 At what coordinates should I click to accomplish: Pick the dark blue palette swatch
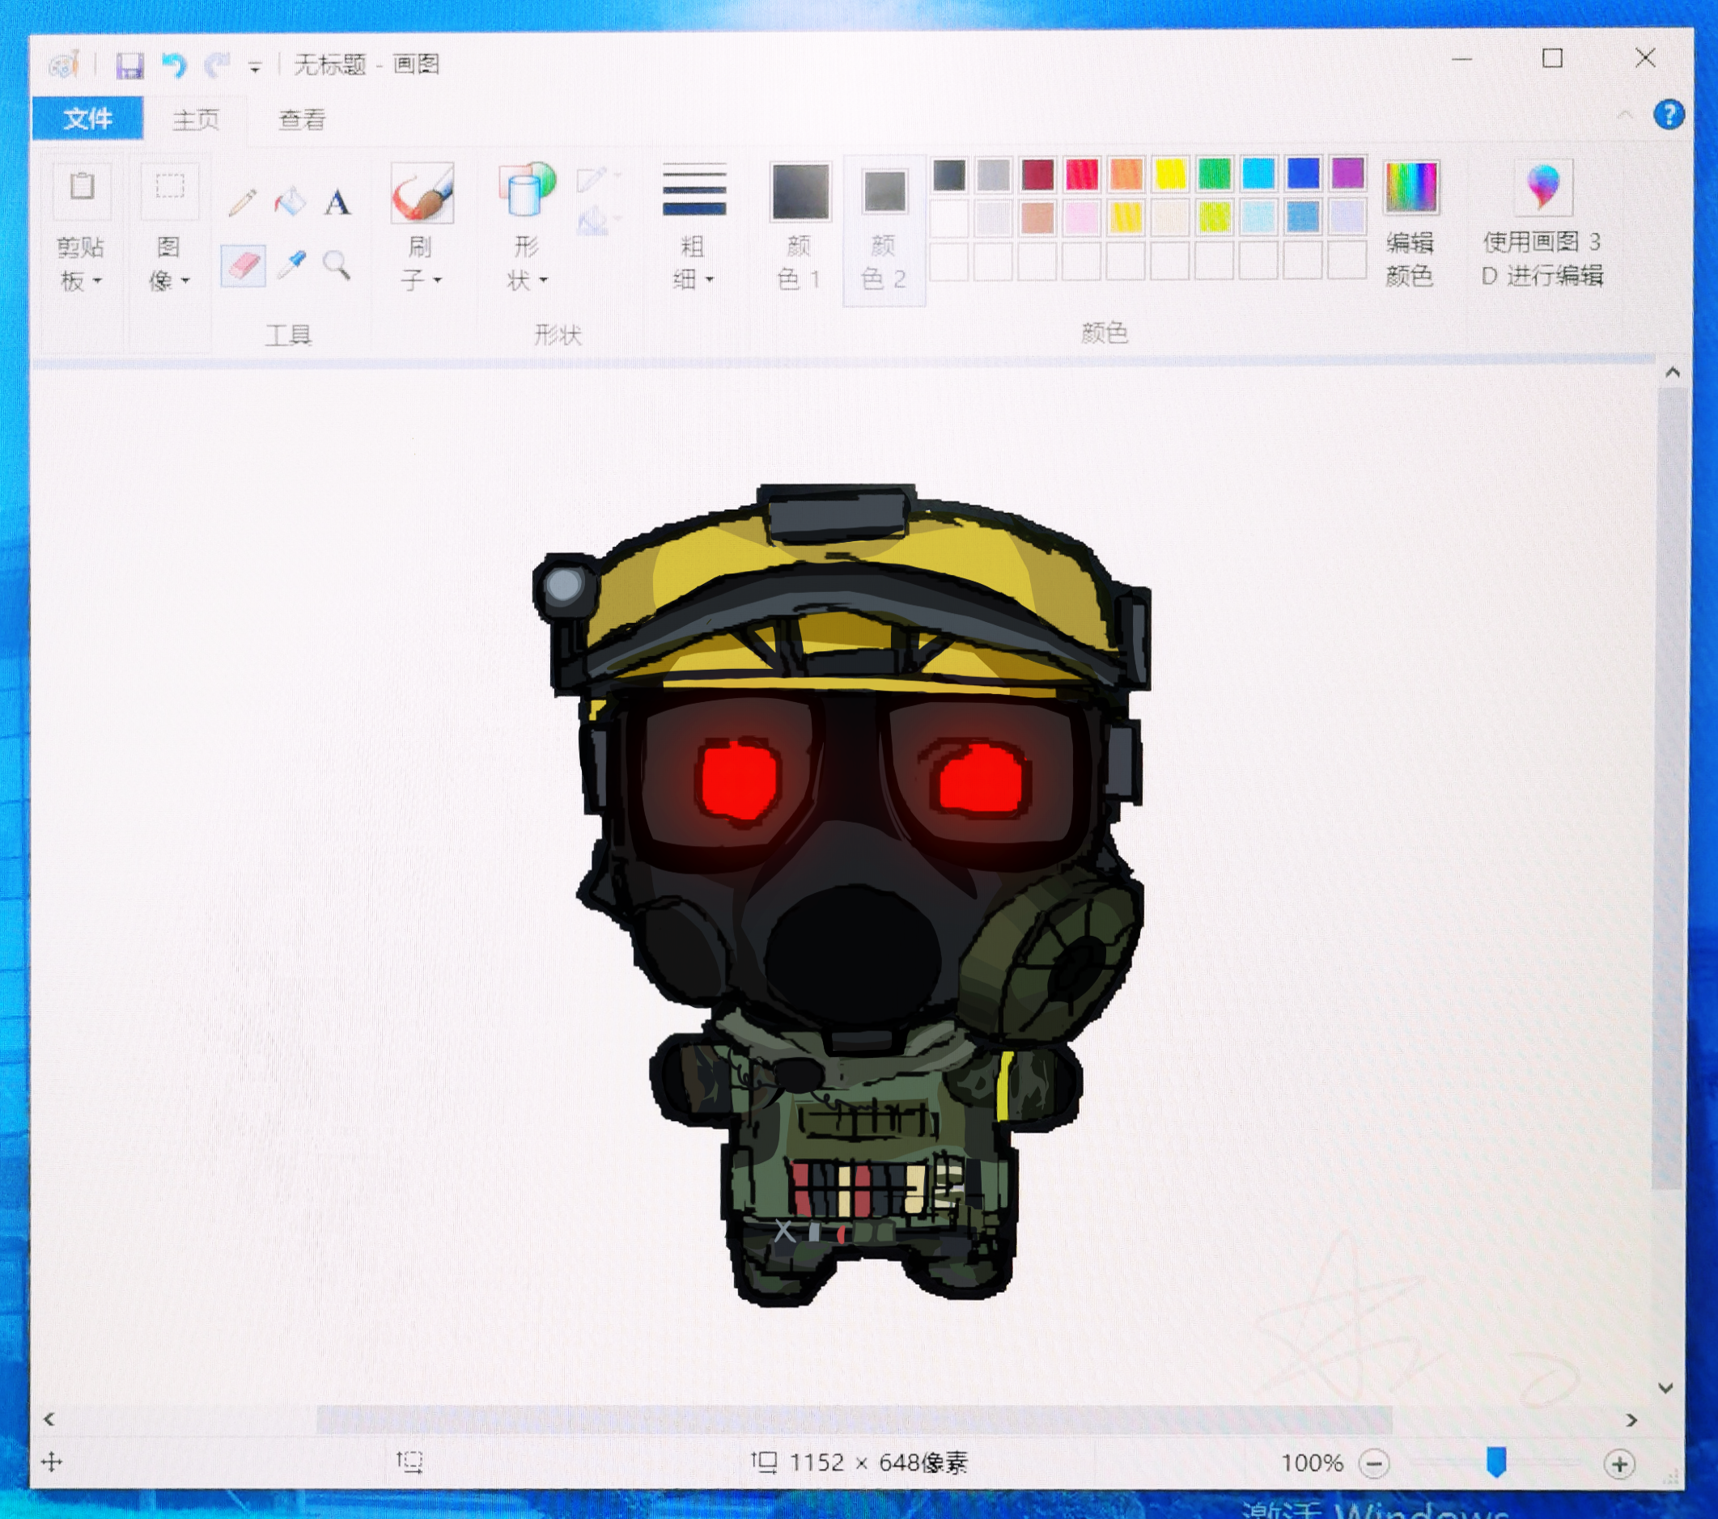pyautogui.click(x=1303, y=173)
